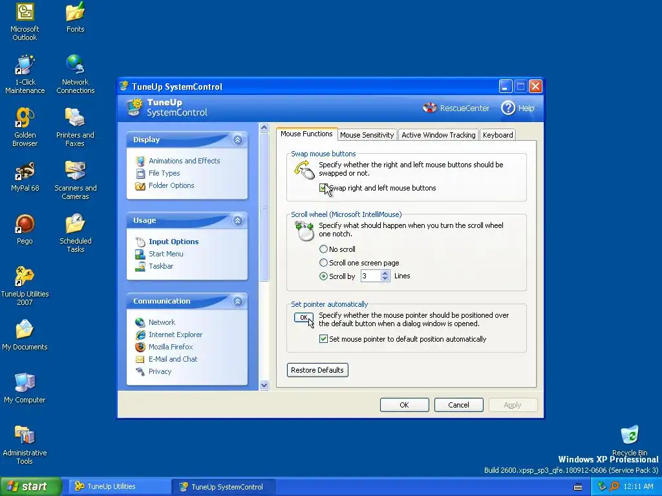Launch MyPal 68 desktop shortcut
The image size is (662, 496).
point(25,170)
